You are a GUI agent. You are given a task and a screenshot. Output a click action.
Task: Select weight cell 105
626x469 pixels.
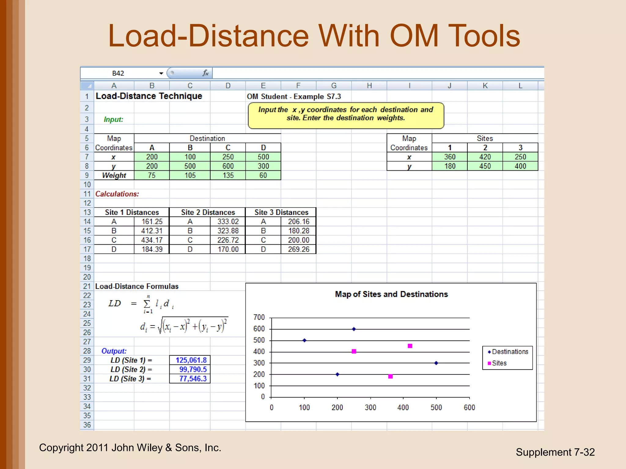tap(190, 175)
